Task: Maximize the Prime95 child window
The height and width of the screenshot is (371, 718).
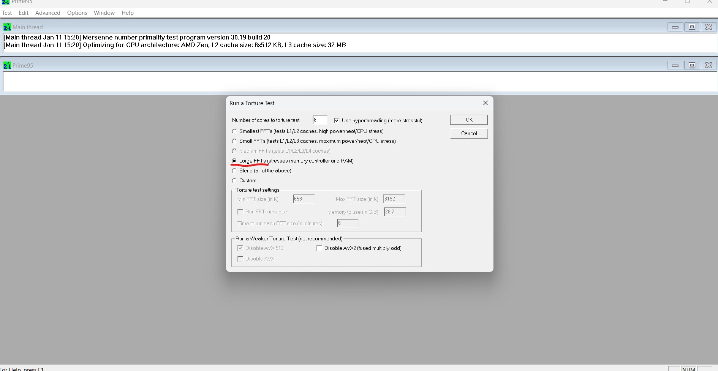Action: (x=692, y=65)
